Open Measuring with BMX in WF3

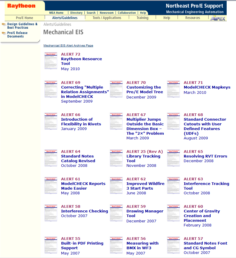click(143, 245)
